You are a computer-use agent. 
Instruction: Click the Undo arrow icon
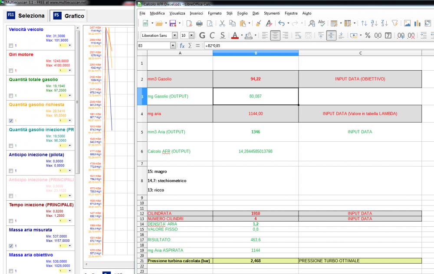click(x=281, y=23)
